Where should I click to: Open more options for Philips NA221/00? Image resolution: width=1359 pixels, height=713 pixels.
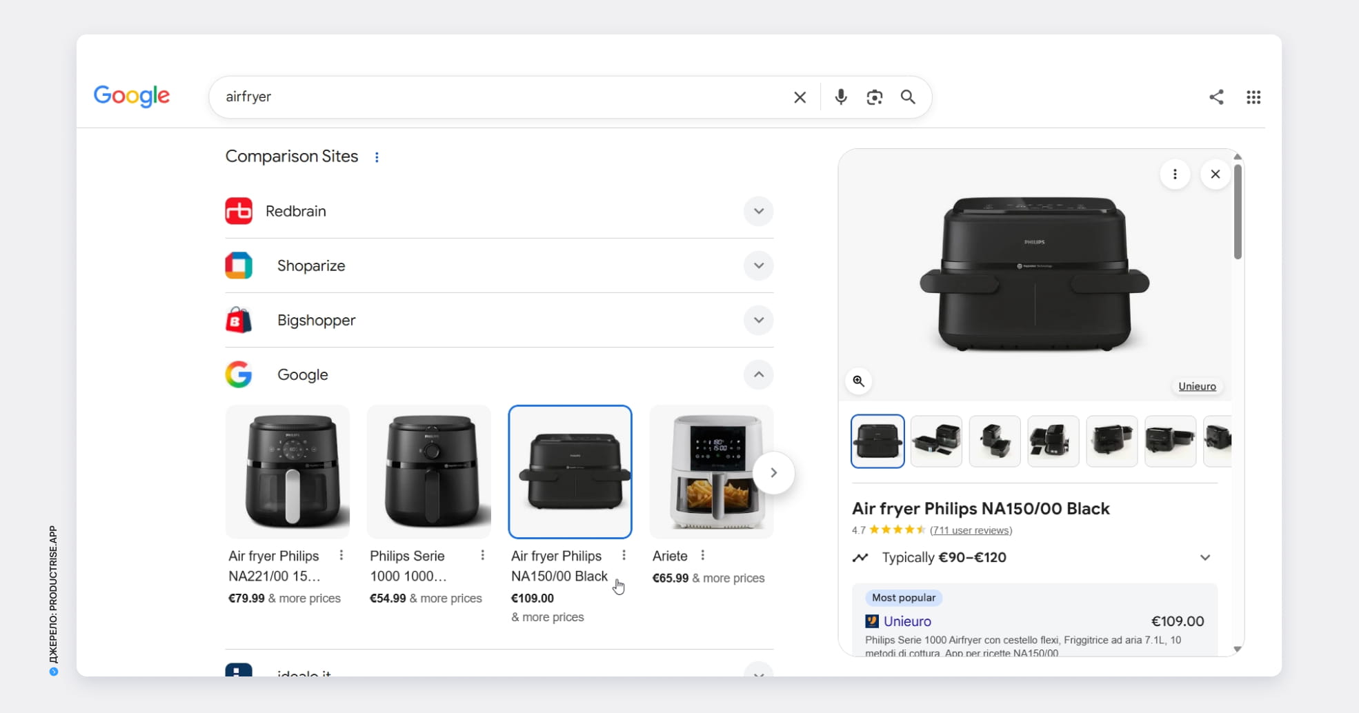[341, 555]
